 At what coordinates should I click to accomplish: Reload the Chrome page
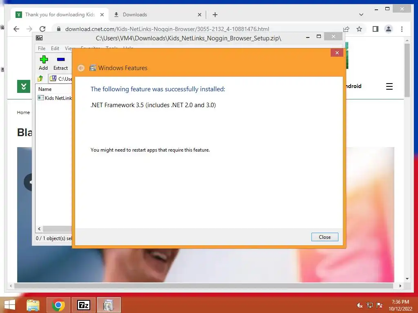(42, 29)
